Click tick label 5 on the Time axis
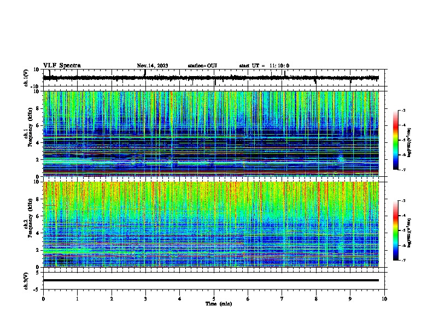Viewport: 433px width, 335px height. pyautogui.click(x=214, y=299)
